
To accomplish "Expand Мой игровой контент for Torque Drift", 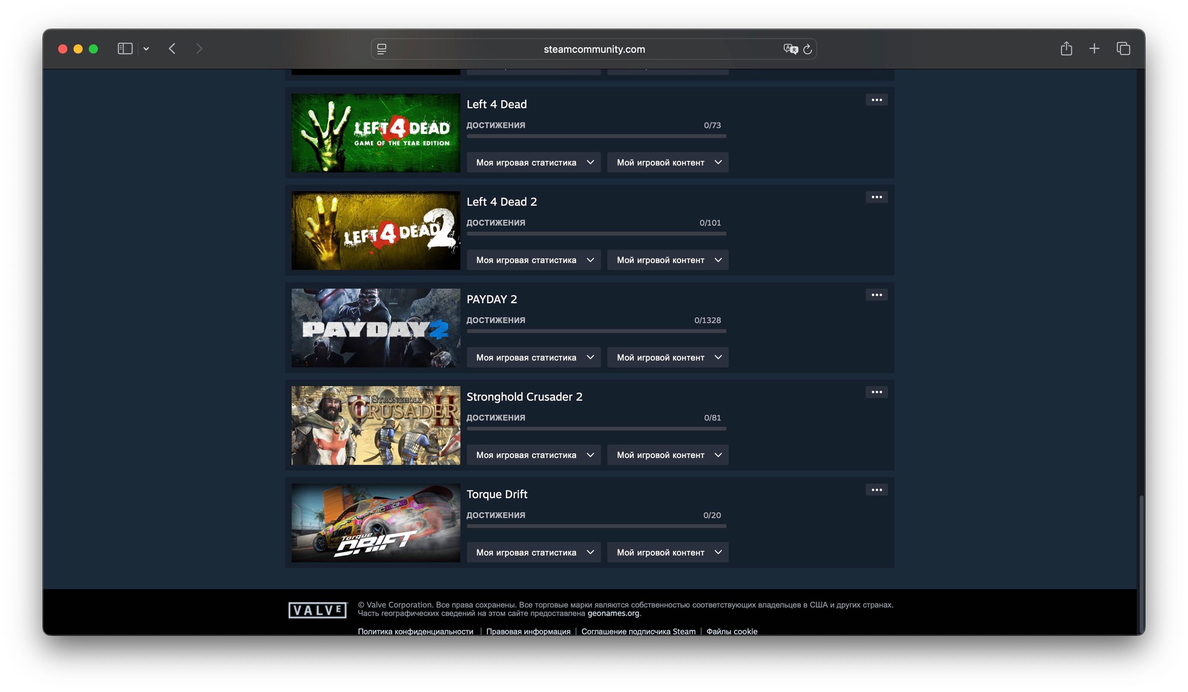I will click(x=667, y=552).
